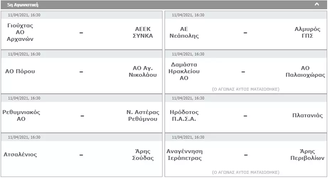Click cancelled notice under Δαμάστα vs Παλαιοχώρας match
The width and height of the screenshot is (330, 178).
[x=245, y=89]
